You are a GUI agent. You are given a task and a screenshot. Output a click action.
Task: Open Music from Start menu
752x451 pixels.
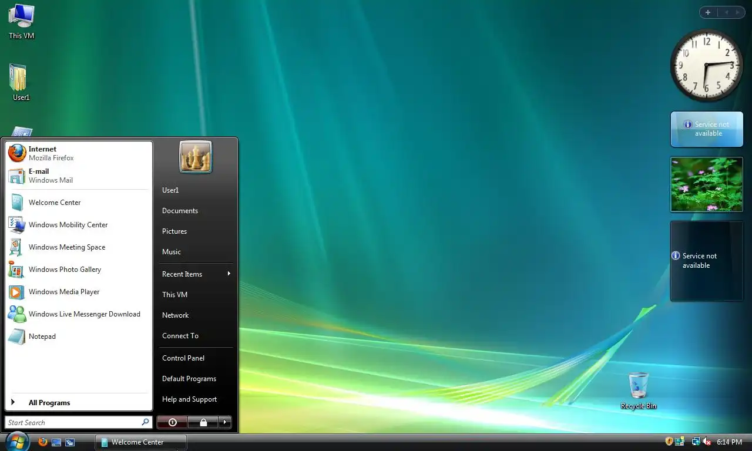pyautogui.click(x=196, y=252)
